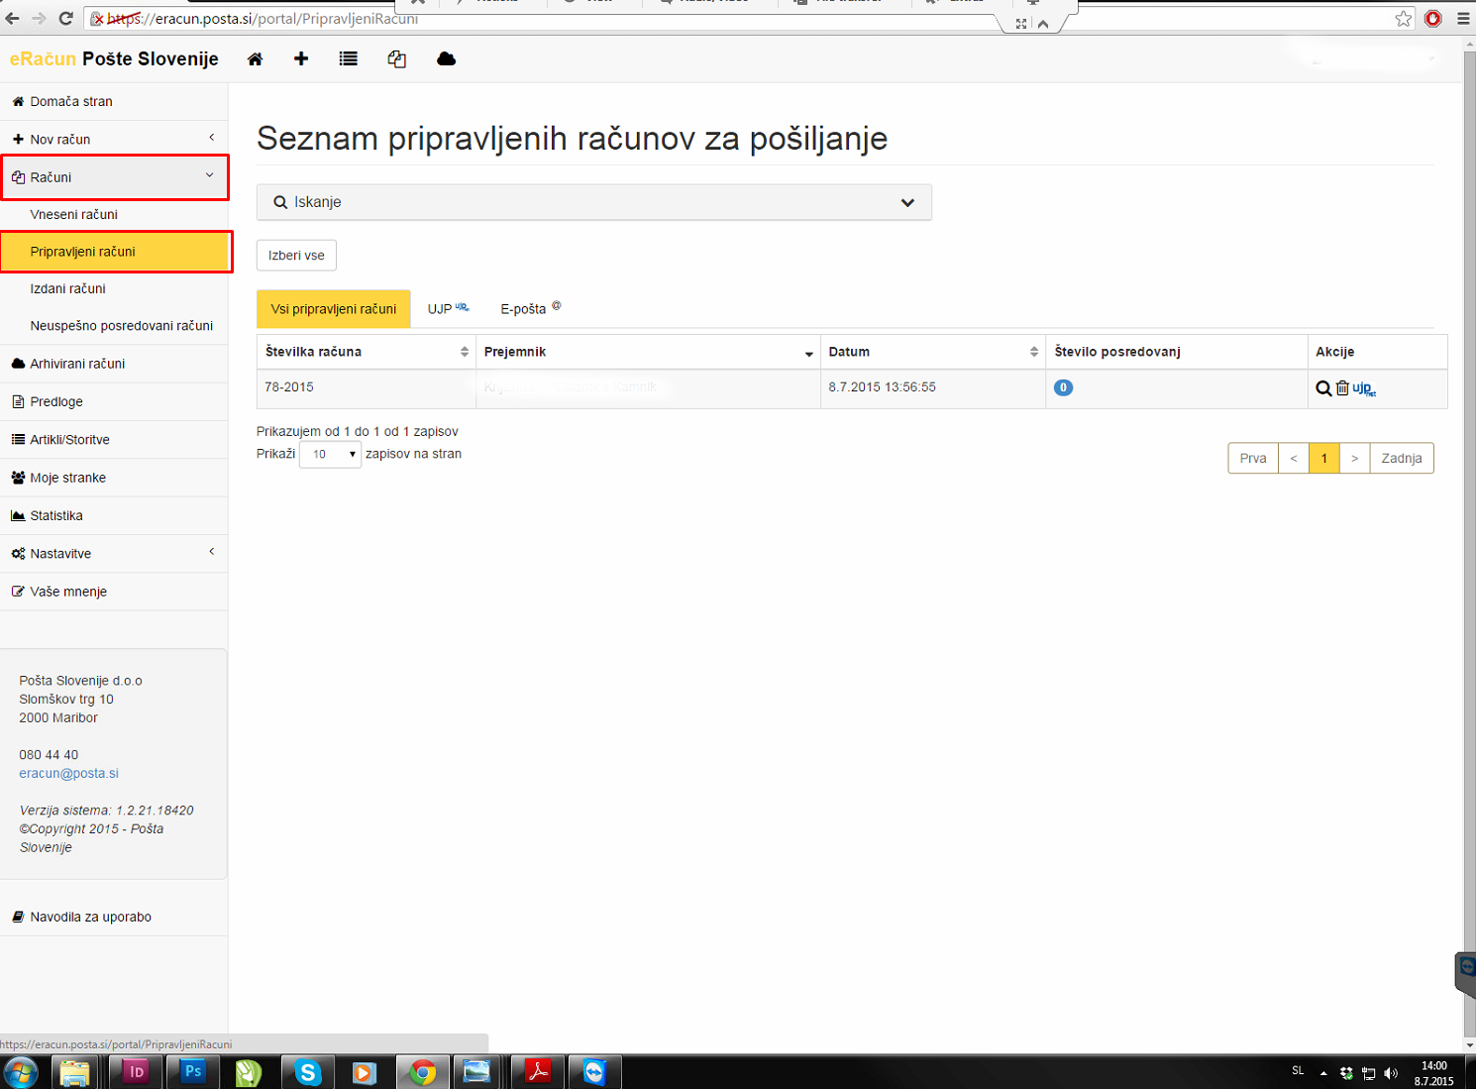Open TeamViewer from the taskbar
Screen dimensions: 1476x1089
[x=594, y=1072]
